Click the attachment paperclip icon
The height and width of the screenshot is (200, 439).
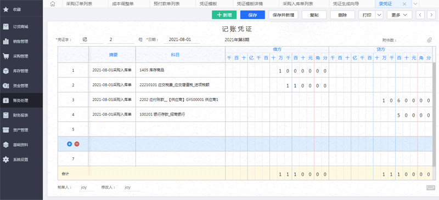click(430, 40)
